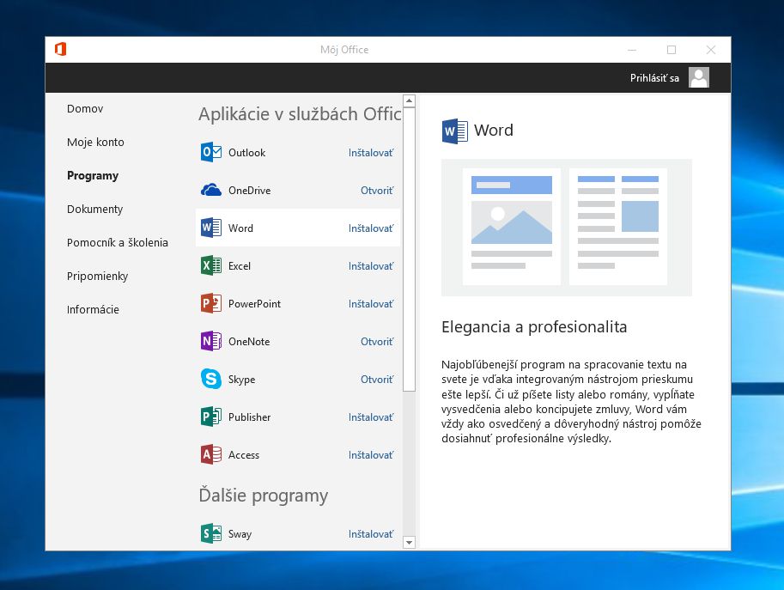Click Otvoriť for Skype
784x590 pixels.
(377, 379)
